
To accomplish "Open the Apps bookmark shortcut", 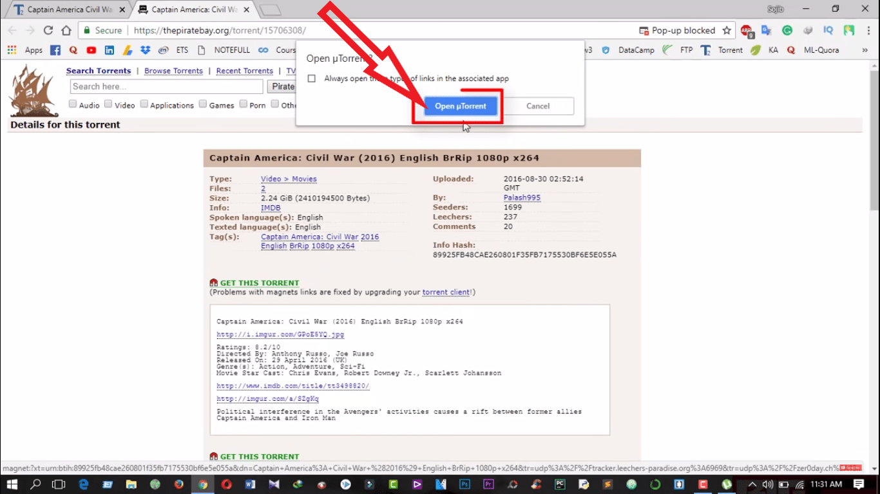I will pos(25,50).
